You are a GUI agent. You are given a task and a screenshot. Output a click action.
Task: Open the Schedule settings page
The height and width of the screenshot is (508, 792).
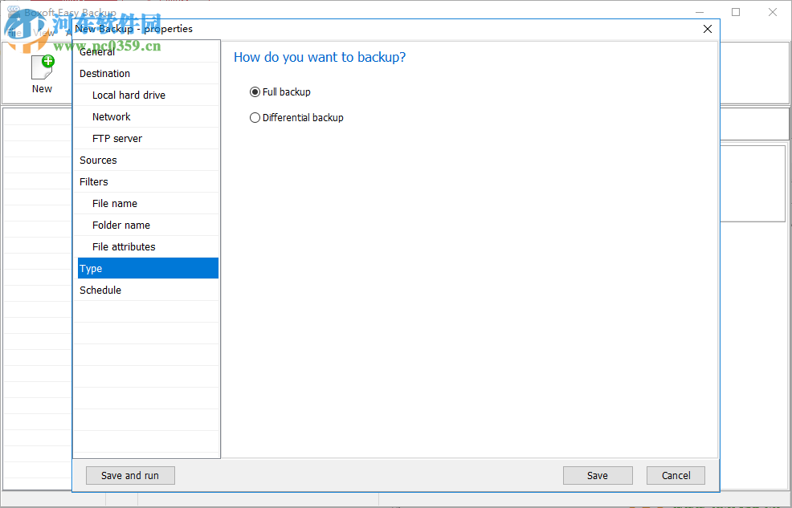100,290
